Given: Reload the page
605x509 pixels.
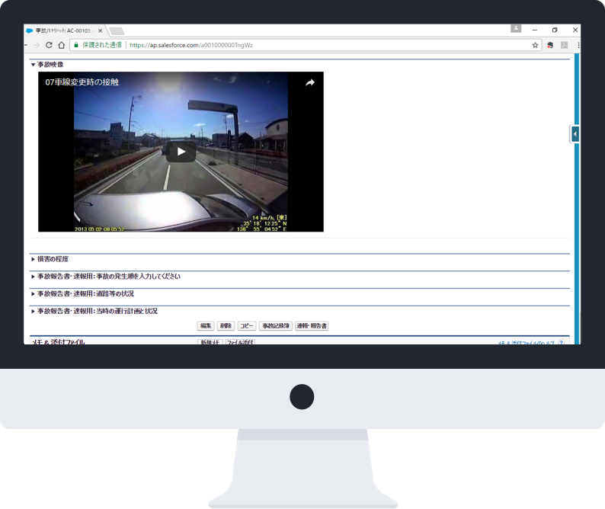Looking at the screenshot, I should (x=49, y=45).
